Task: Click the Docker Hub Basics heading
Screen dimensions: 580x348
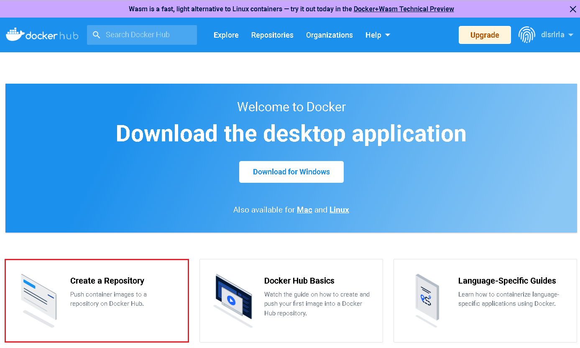Action: point(299,281)
